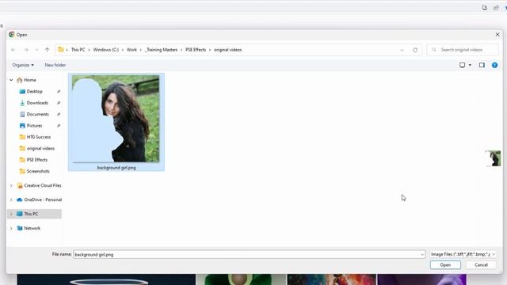This screenshot has height=285, width=507.
Task: Toggle the pin on the Pictures row
Action: coord(59,125)
